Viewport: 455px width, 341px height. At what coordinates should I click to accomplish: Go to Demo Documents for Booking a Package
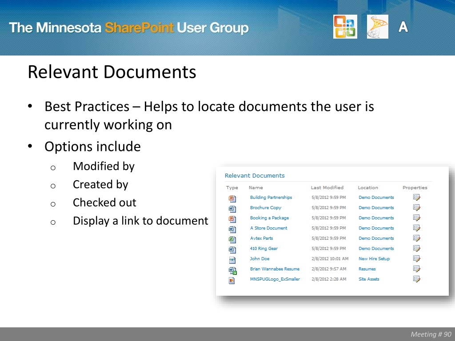coord(376,218)
